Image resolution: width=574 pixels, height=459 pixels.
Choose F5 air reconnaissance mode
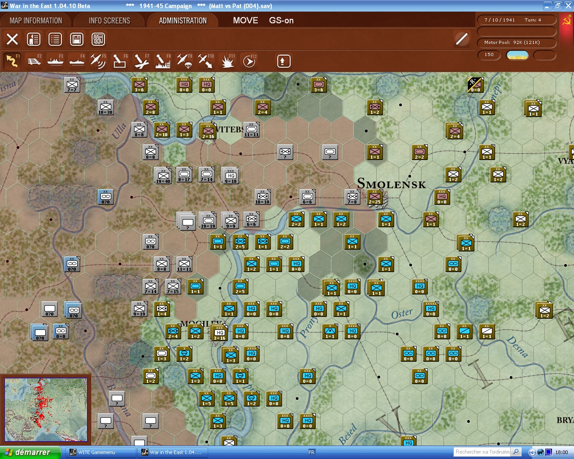tap(98, 61)
